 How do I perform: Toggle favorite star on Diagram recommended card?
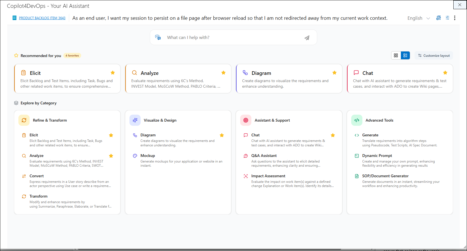click(x=334, y=73)
